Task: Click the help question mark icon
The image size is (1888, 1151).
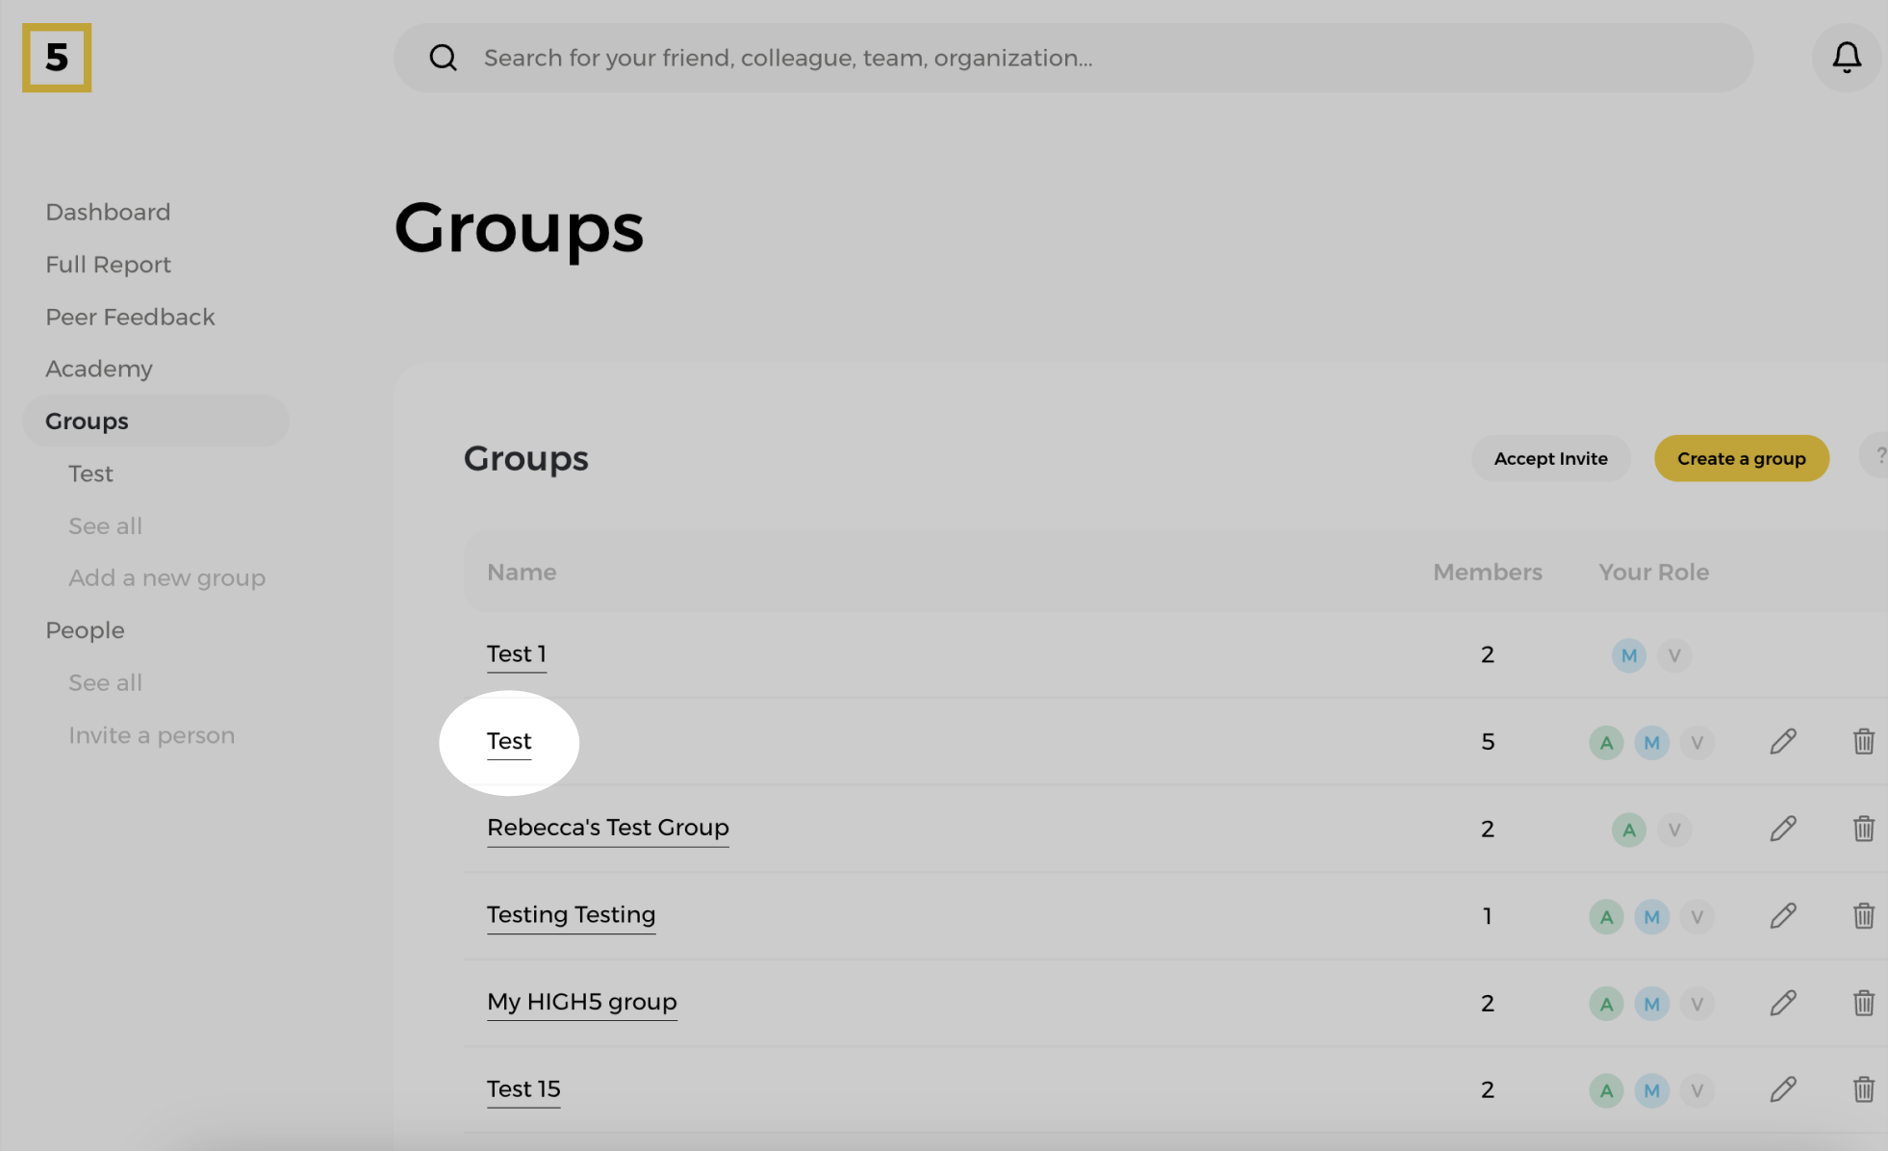Action: click(1877, 457)
